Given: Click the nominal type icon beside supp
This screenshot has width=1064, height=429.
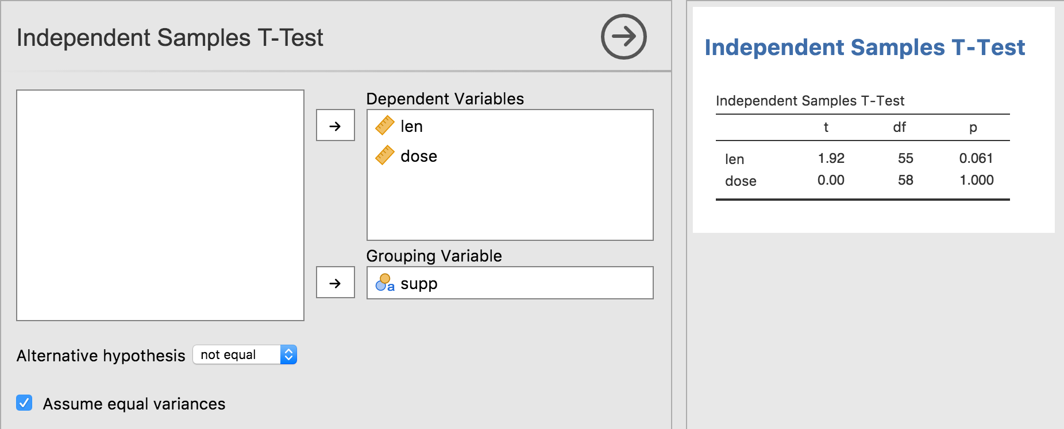Looking at the screenshot, I should click(384, 283).
